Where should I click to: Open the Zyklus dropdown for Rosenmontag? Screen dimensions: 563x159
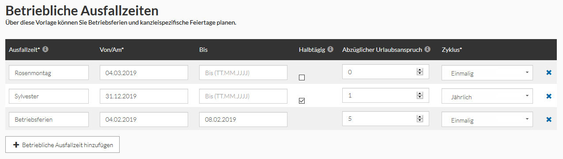coord(487,73)
